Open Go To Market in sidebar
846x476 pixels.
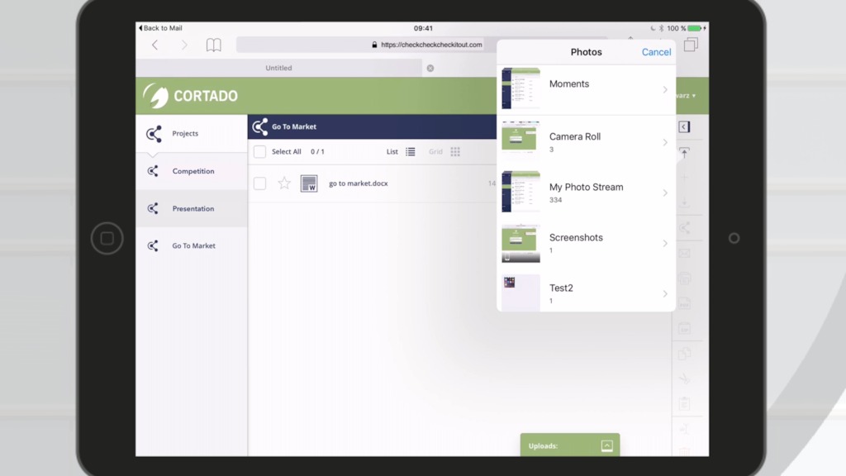(192, 245)
